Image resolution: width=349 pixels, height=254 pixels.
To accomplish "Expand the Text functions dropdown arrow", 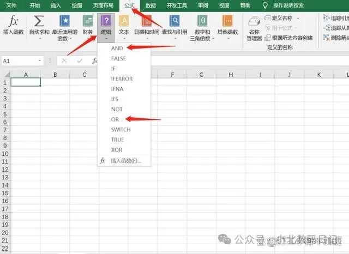I will point(124,39).
